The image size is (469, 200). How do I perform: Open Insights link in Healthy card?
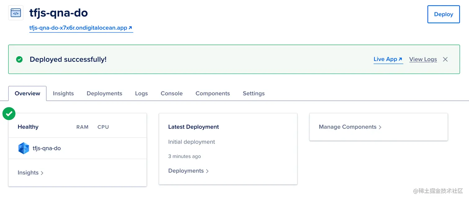30,173
